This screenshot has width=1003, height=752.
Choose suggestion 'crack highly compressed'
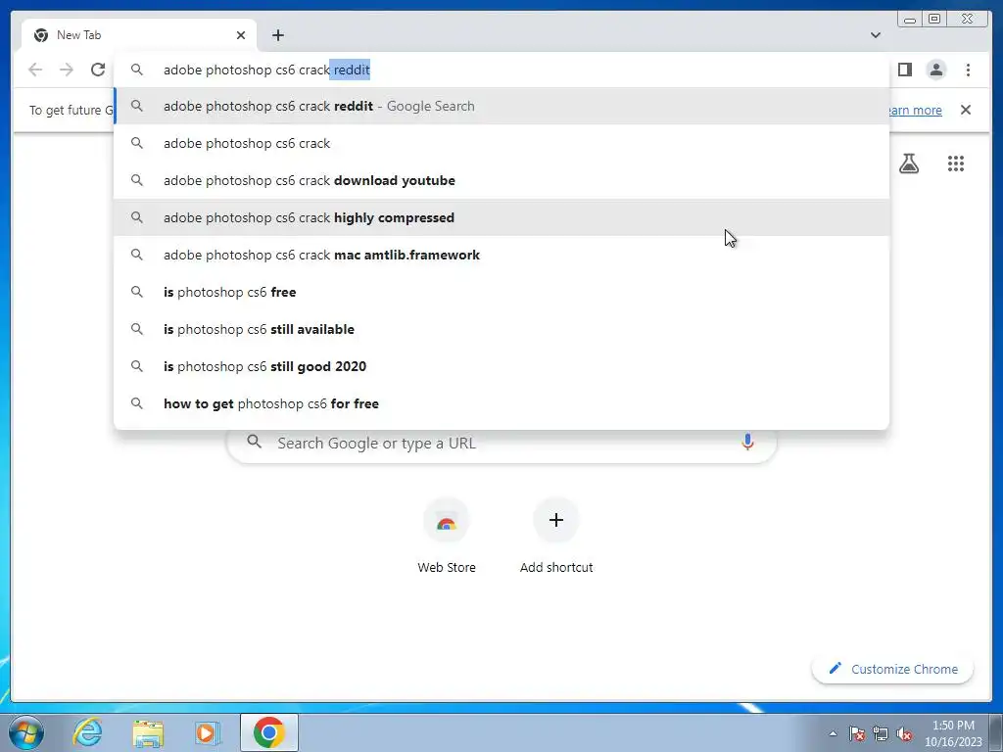coord(501,217)
